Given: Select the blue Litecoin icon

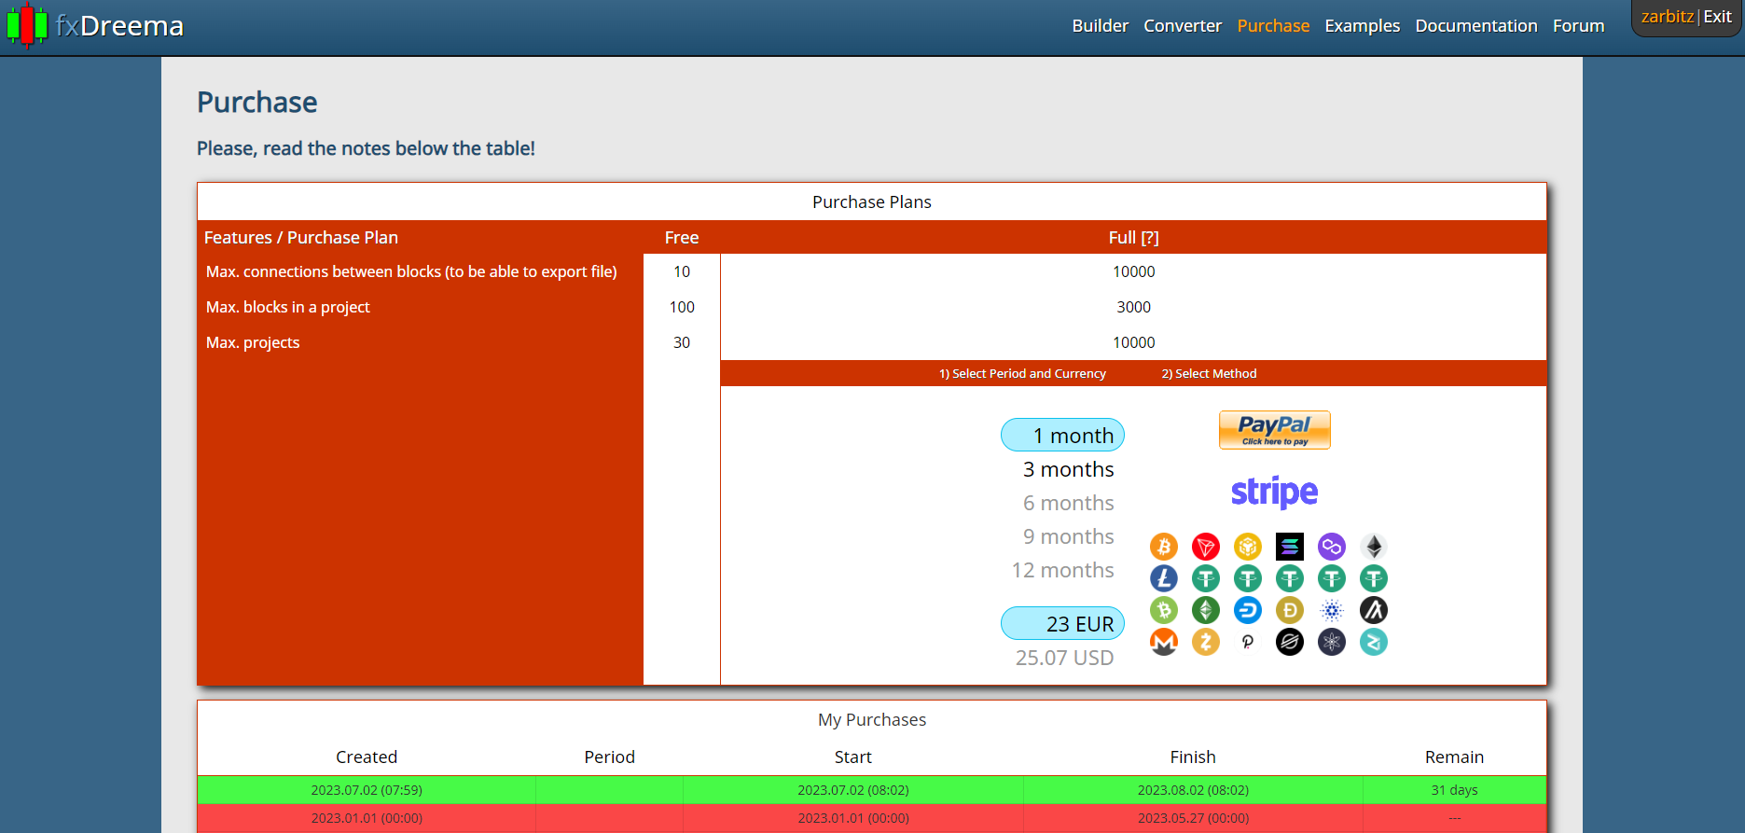Looking at the screenshot, I should tap(1164, 578).
